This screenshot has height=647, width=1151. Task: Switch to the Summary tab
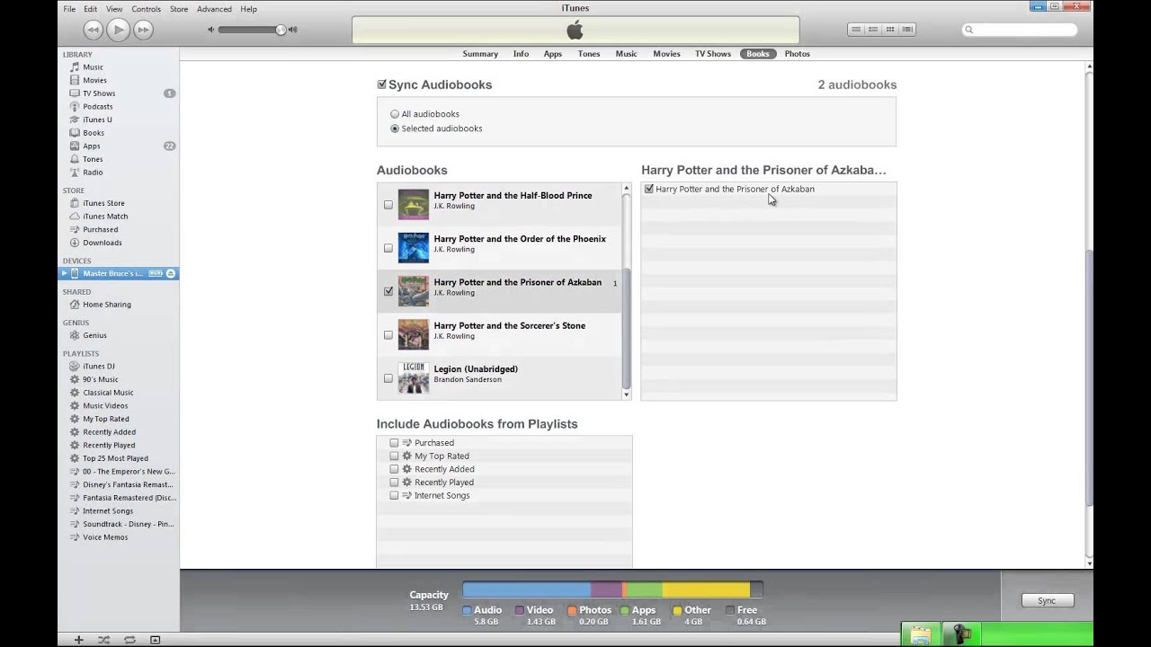480,54
